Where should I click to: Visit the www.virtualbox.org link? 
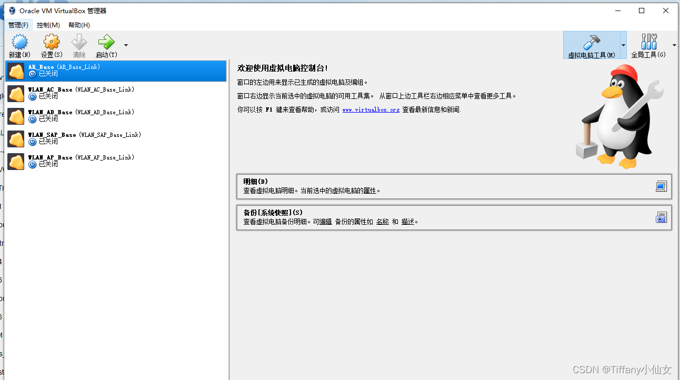[371, 109]
